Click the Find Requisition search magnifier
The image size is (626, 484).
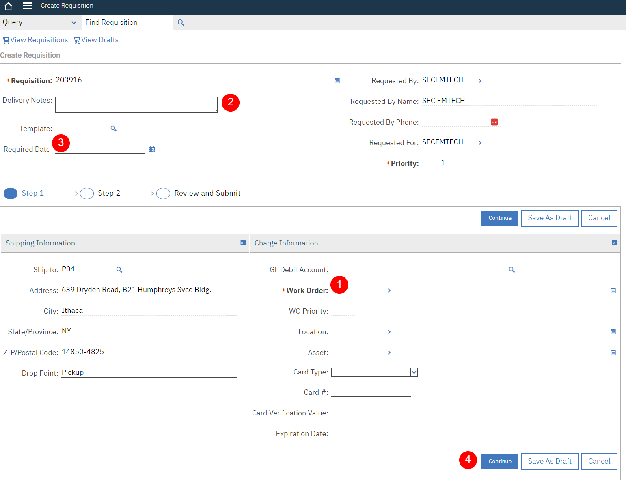(x=181, y=23)
